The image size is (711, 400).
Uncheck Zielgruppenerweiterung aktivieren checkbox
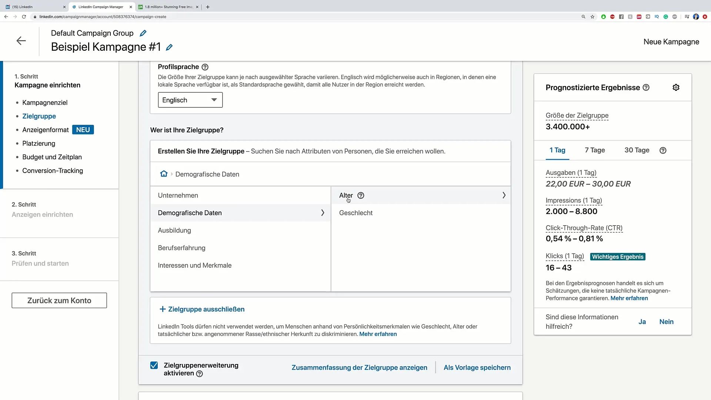pyautogui.click(x=154, y=366)
